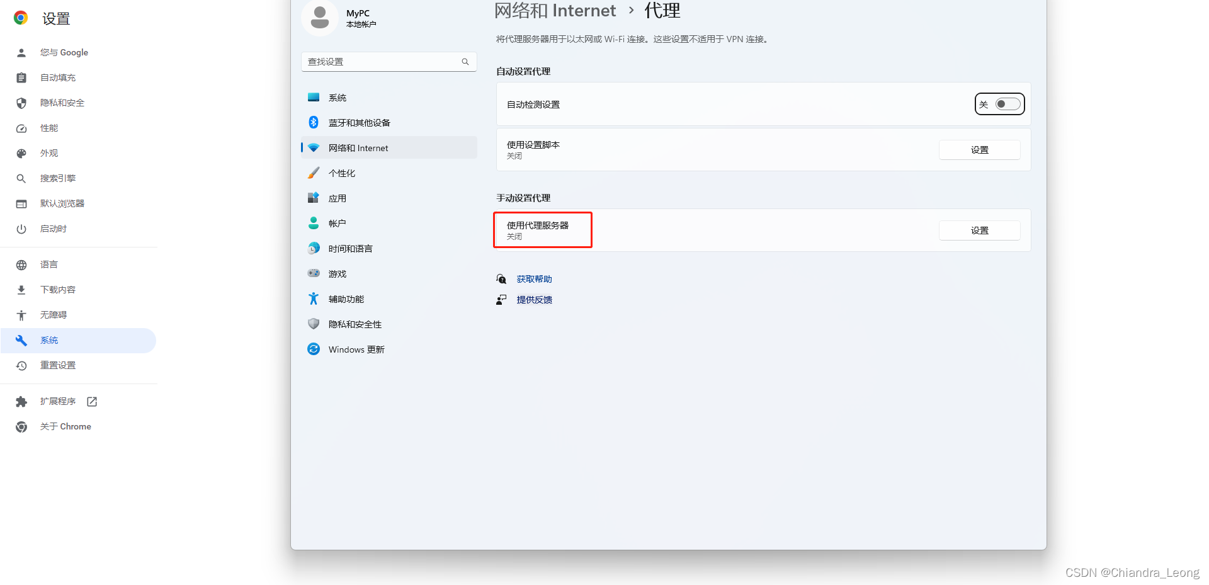
Task: Open the 隐私和安全 section in Chrome settings
Action: pos(62,103)
